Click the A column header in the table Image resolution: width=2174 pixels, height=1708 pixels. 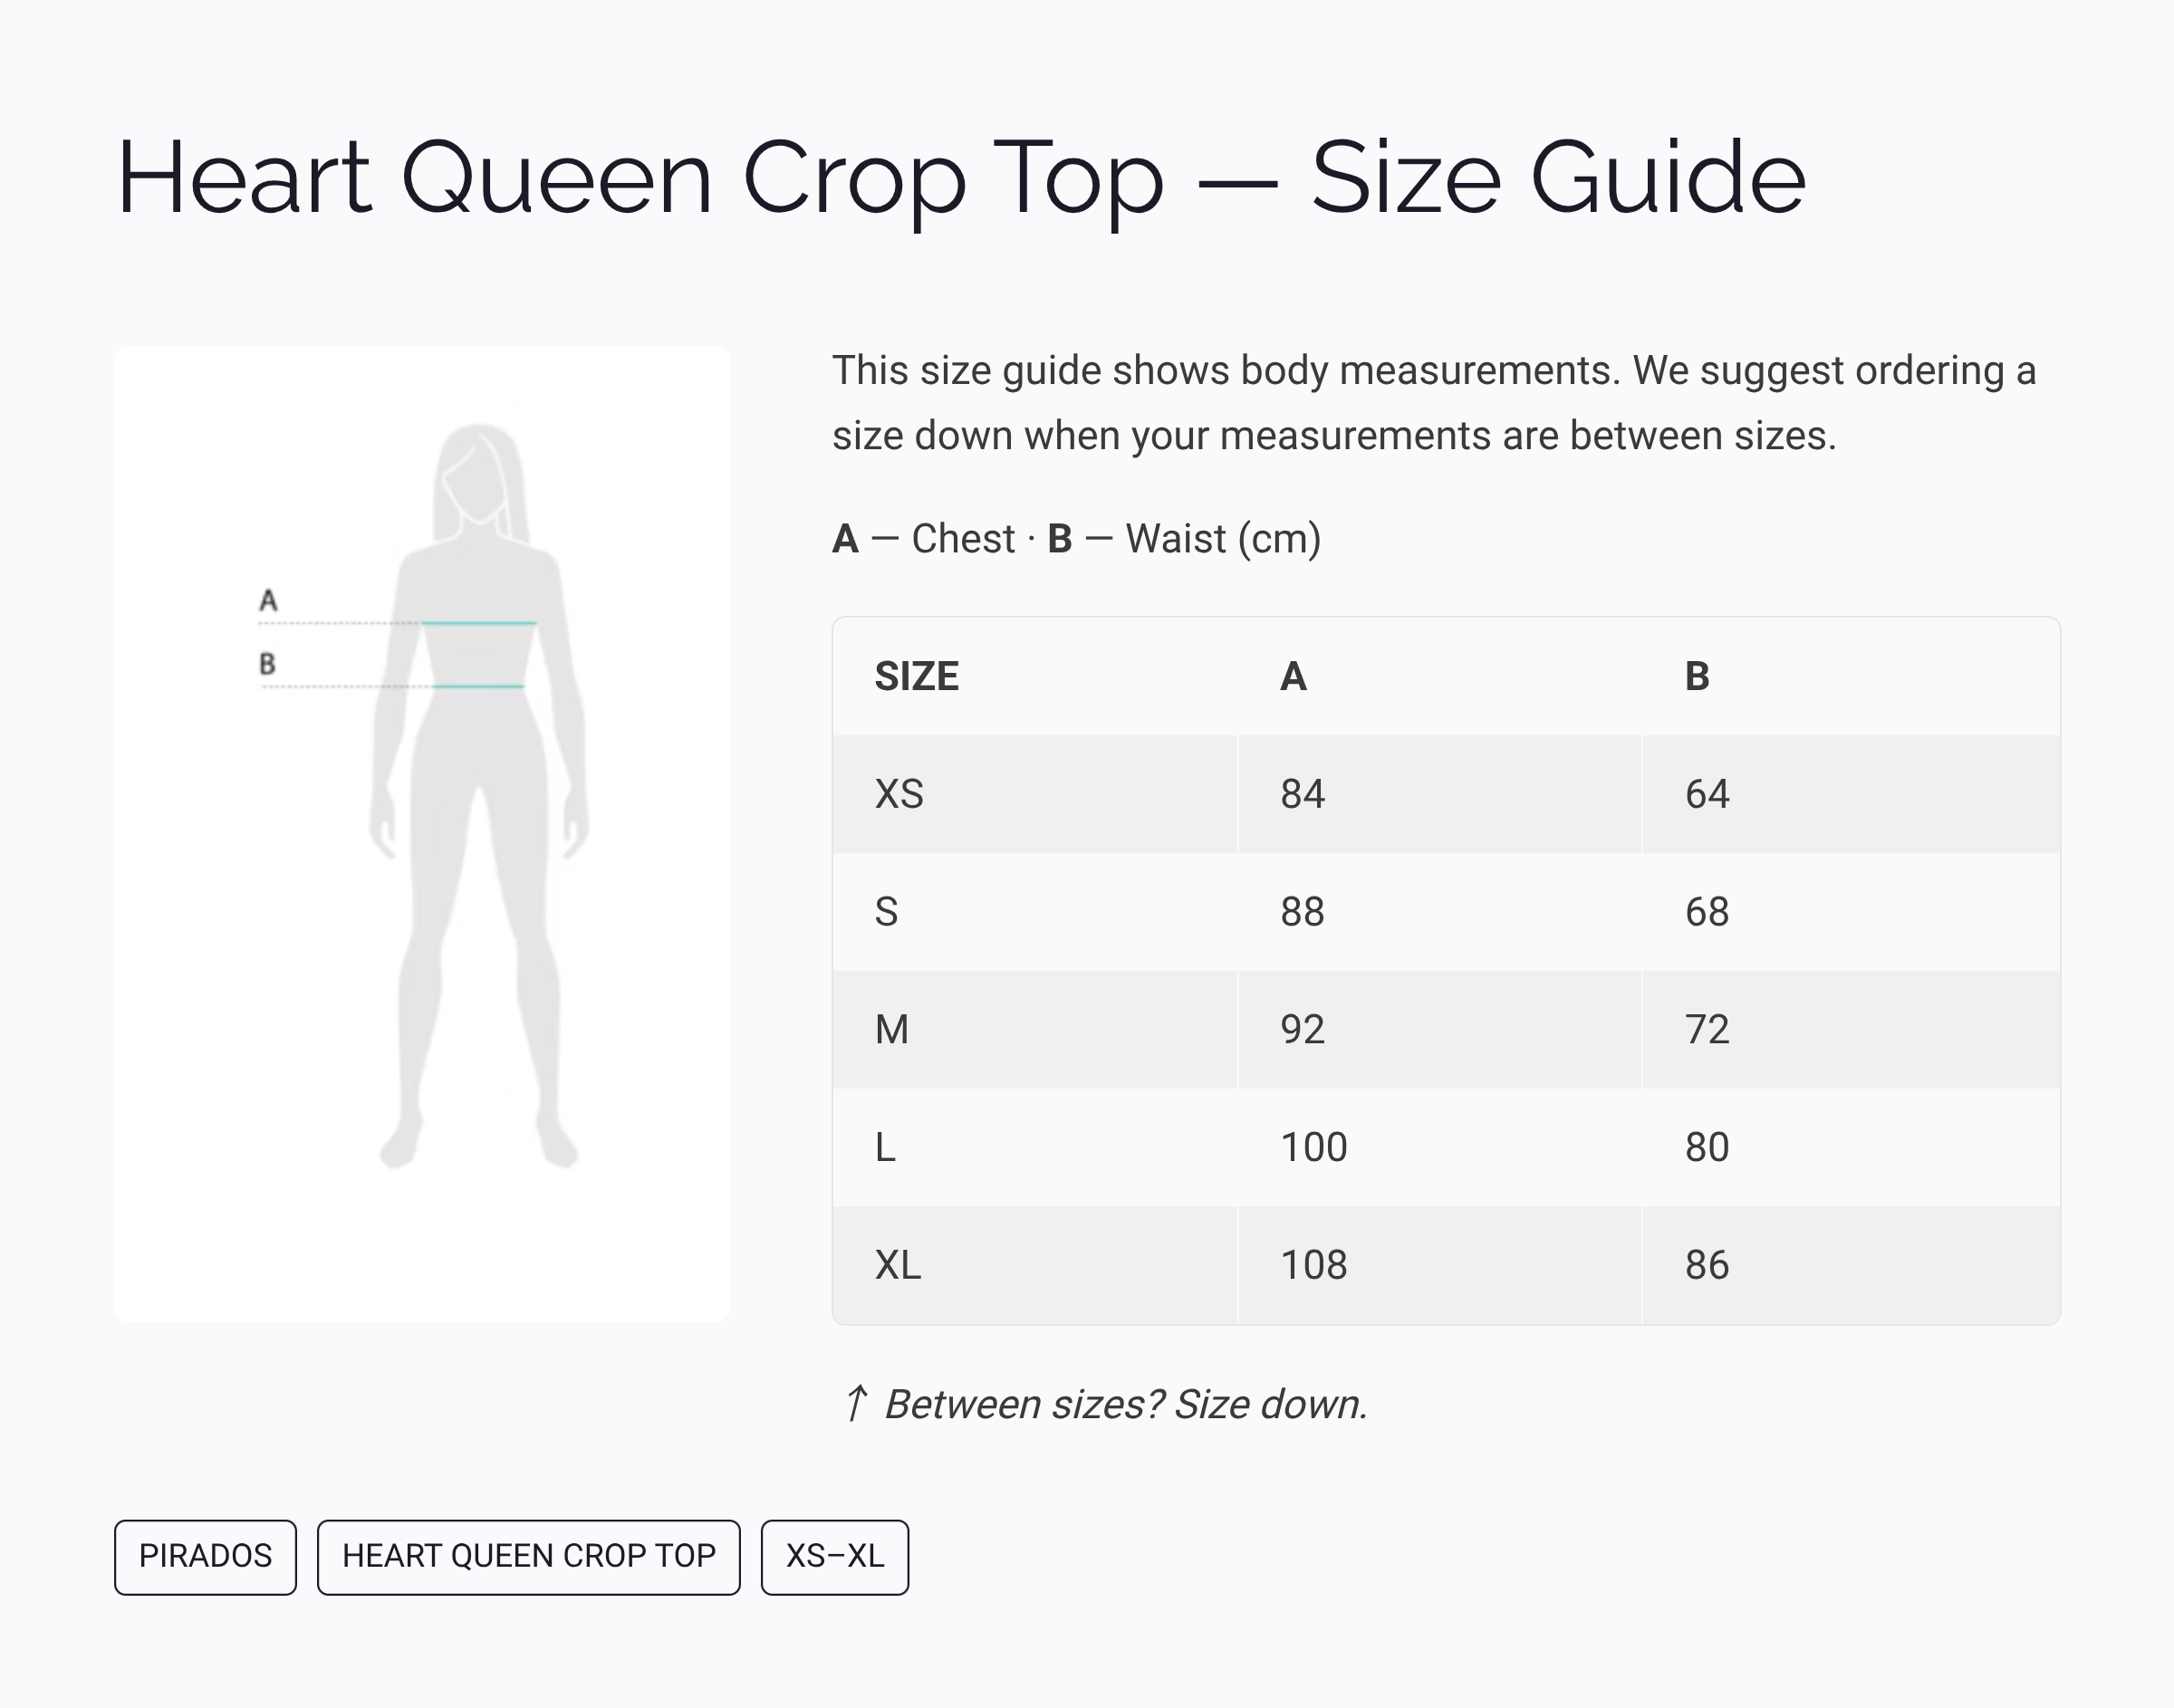coord(1293,677)
